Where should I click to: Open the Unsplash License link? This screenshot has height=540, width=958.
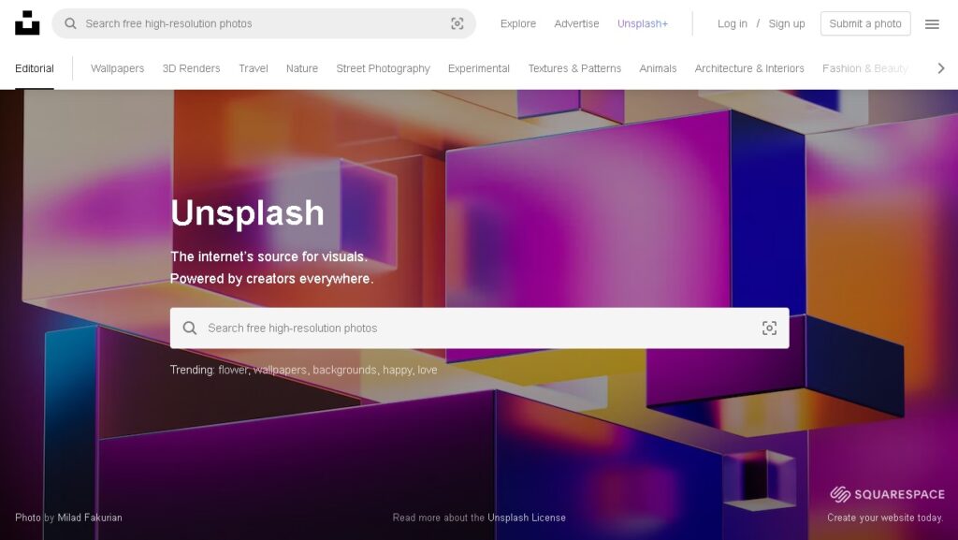(x=527, y=518)
